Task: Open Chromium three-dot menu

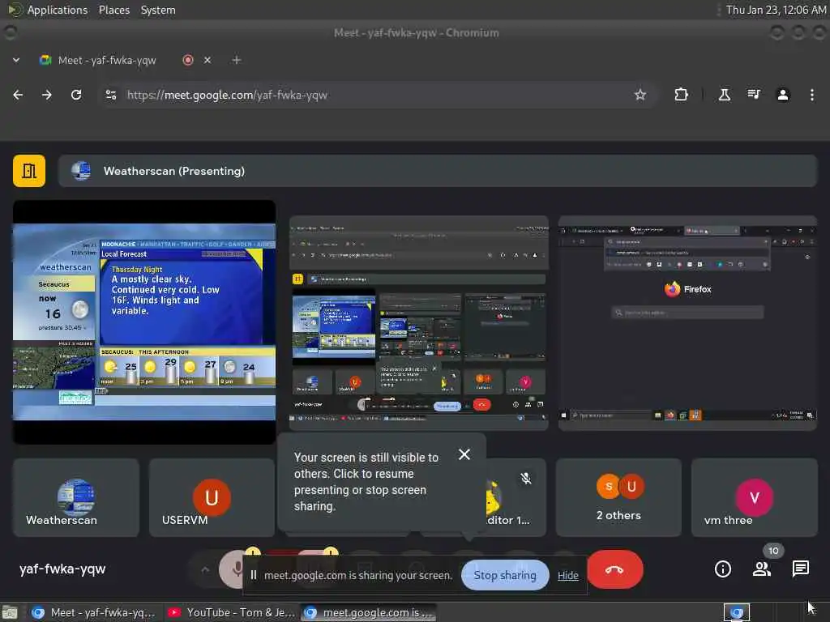Action: pos(812,95)
